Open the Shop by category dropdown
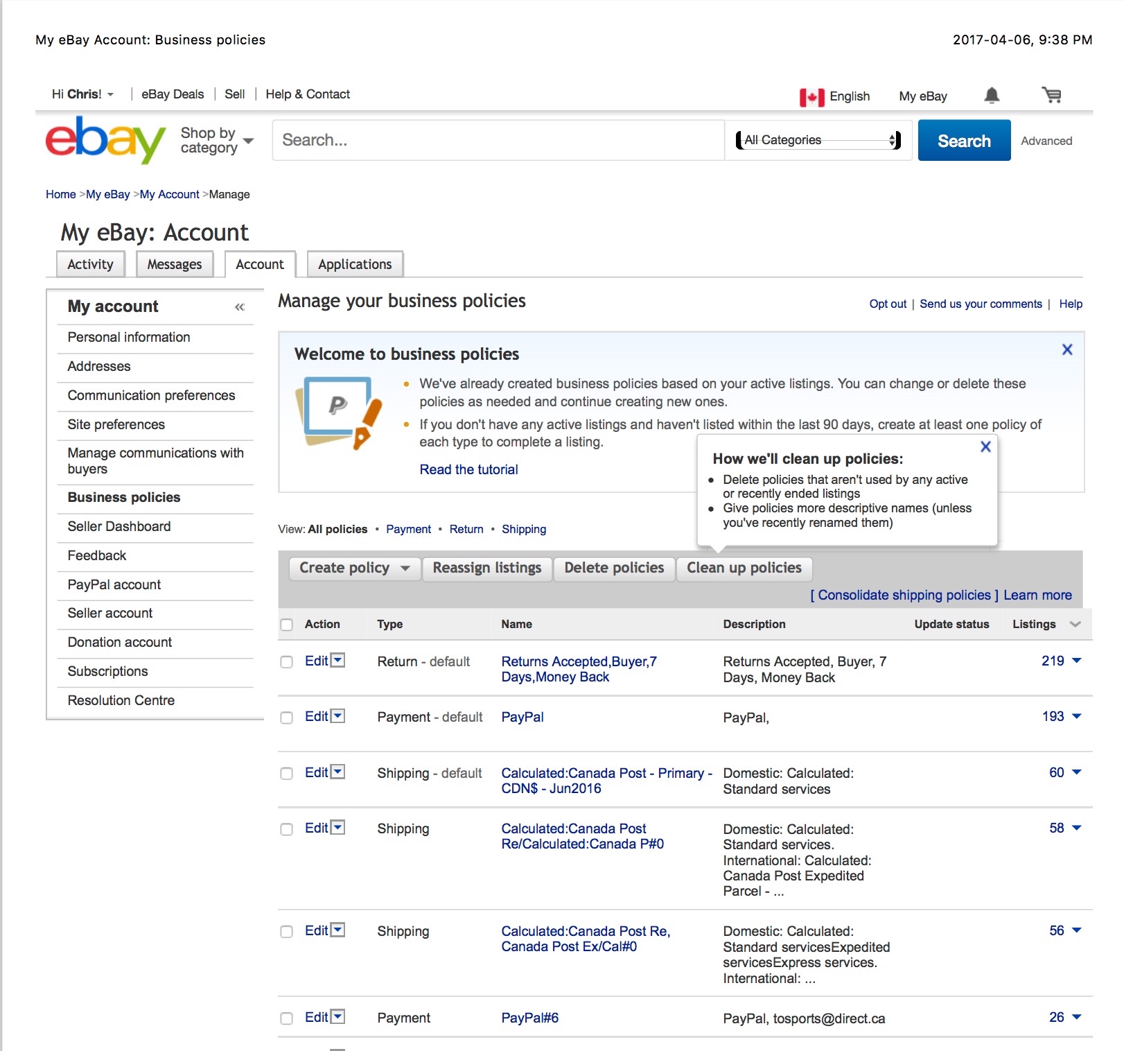Image resolution: width=1124 pixels, height=1051 pixels. click(x=217, y=140)
